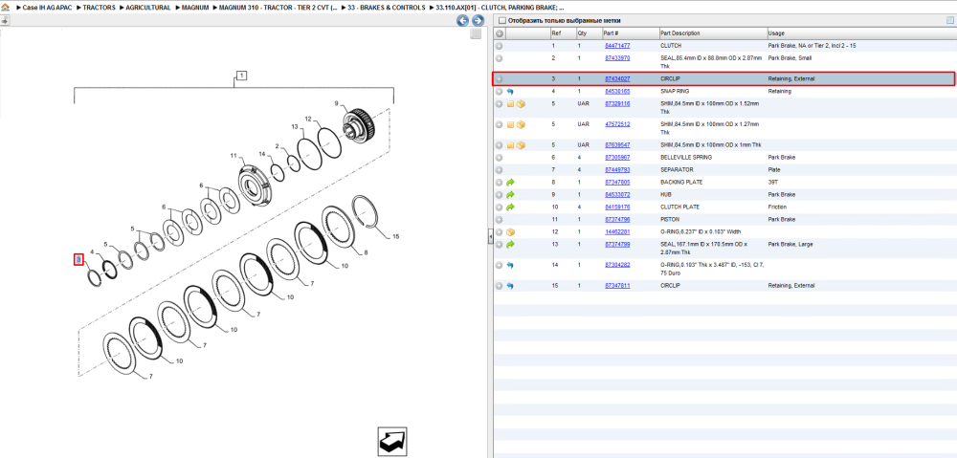Click green arrow for CLUTCH PLATE row
Viewport: 957px width, 458px height.
tap(511, 207)
